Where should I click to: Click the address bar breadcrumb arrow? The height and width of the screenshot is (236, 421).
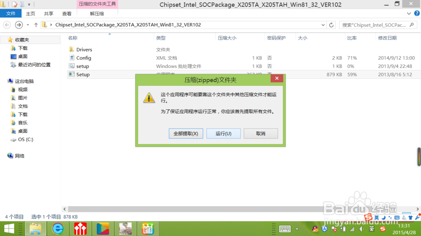point(51,25)
